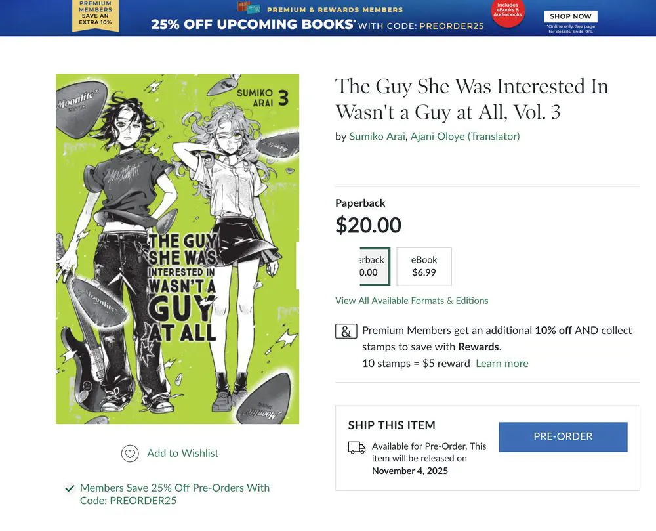Click Members Save 25% Off Pre-Orders link

[174, 494]
